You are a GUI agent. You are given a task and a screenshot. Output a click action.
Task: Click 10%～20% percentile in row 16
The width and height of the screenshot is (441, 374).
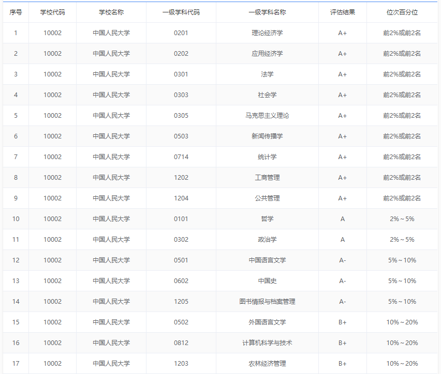coord(402,343)
